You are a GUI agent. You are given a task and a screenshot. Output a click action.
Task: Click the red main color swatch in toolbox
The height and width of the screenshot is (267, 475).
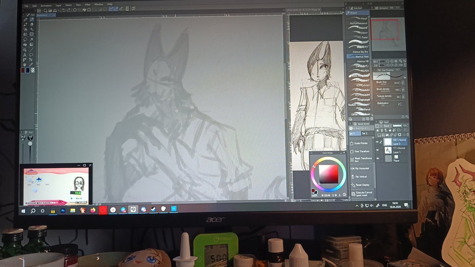23,70
